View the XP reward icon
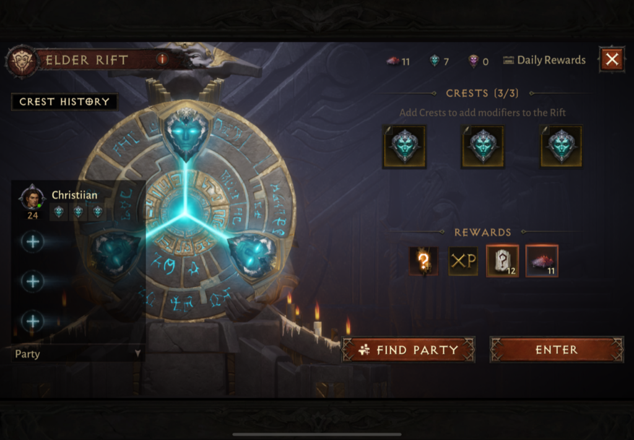The image size is (634, 440). click(x=463, y=261)
